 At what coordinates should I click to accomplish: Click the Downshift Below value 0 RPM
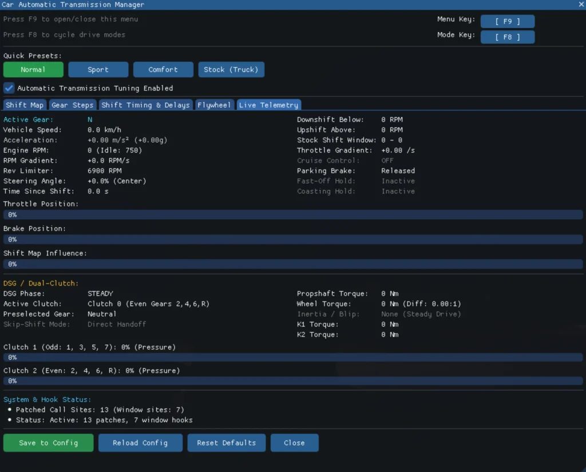click(392, 120)
